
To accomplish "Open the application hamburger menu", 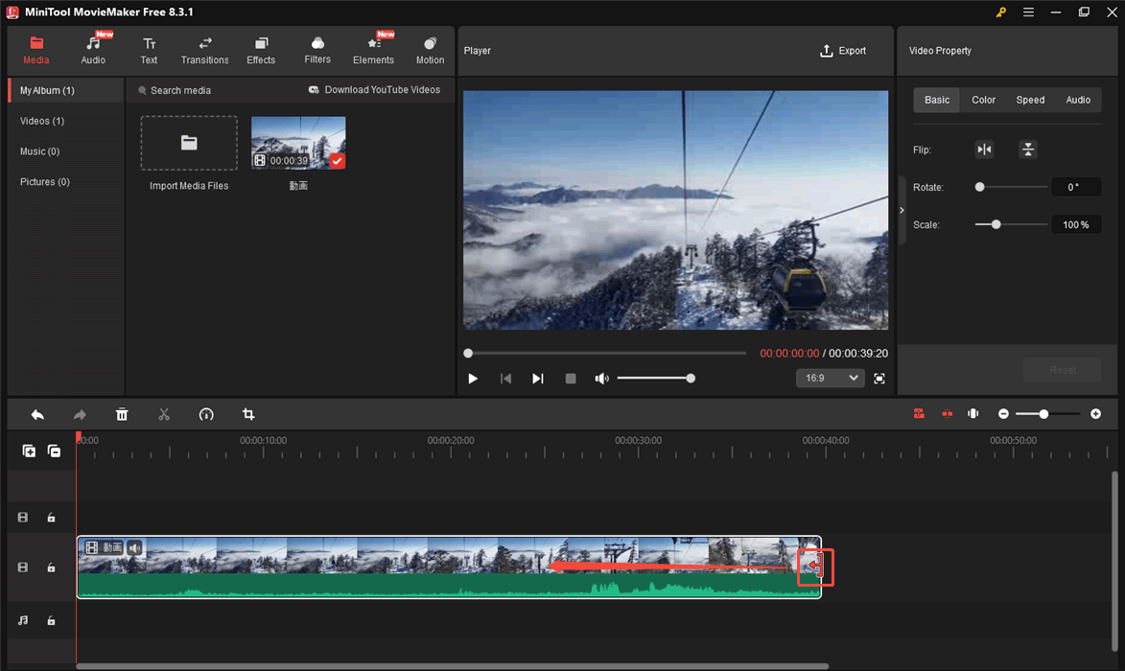I will 1028,12.
